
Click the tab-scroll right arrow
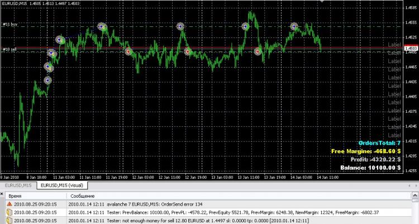coord(416,185)
